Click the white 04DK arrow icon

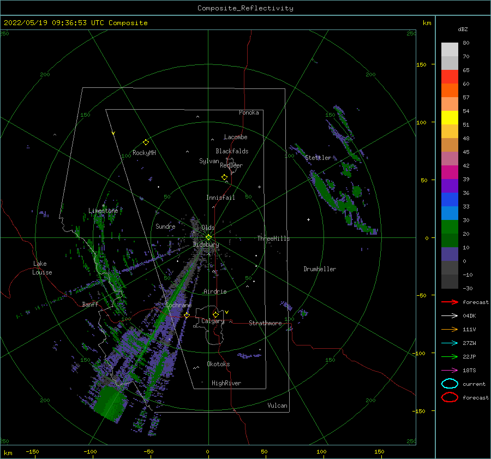[x=450, y=316]
